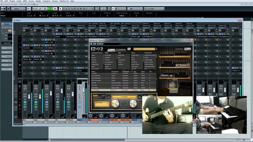Image resolution: width=253 pixels, height=142 pixels.
Task: Click the EZmix search magnifier icon
Action: pos(157,49)
